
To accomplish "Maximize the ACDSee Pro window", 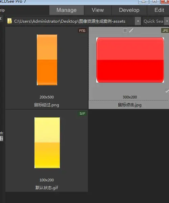I will click(x=154, y=2).
